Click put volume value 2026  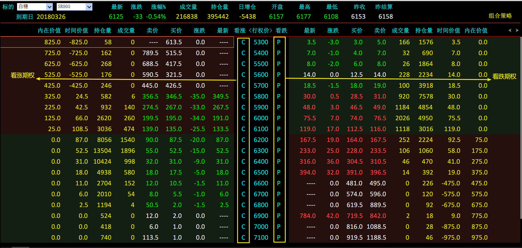point(402,118)
